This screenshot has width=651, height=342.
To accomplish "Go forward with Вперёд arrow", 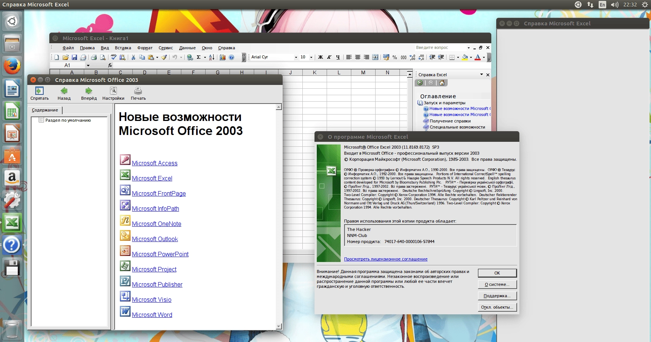I will pos(89,93).
